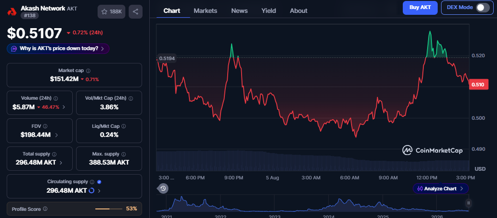
Task: Click the 5 Aug date axis label
Action: 272,178
